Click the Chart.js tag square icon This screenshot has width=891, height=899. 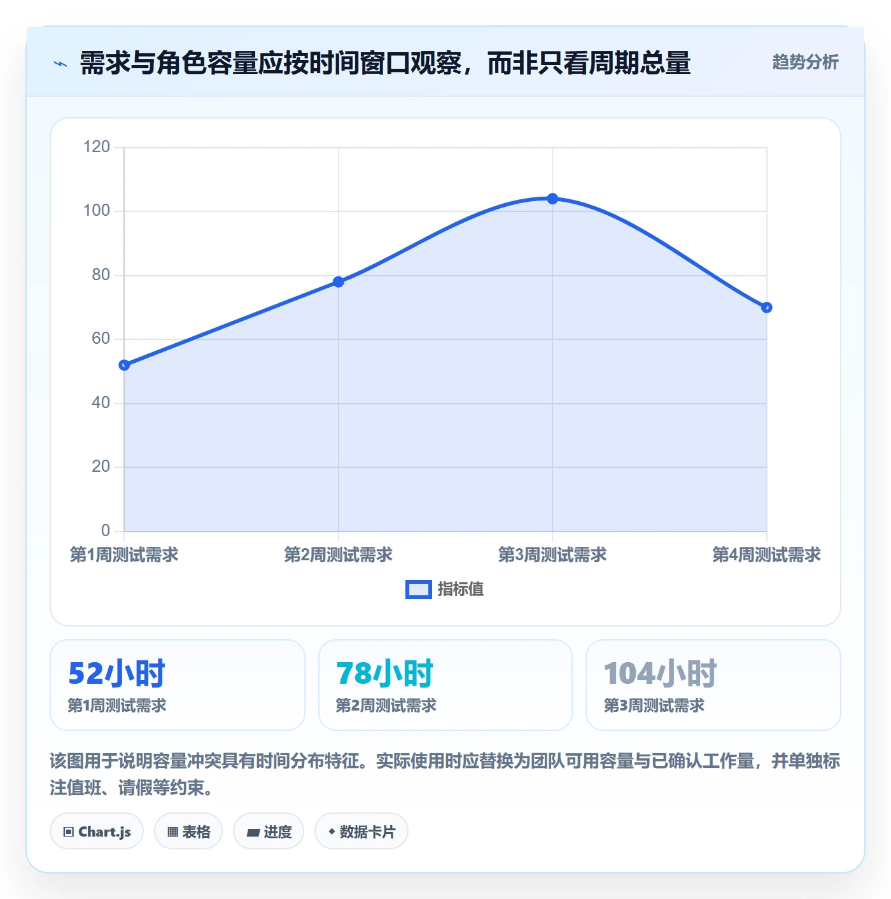click(x=69, y=832)
